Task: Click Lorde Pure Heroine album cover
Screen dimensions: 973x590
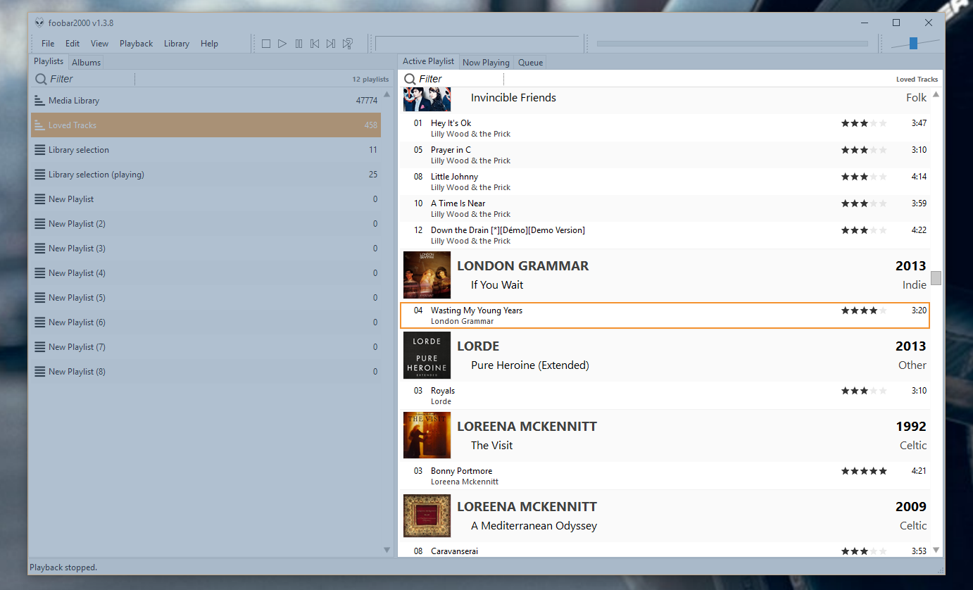Action: point(427,356)
